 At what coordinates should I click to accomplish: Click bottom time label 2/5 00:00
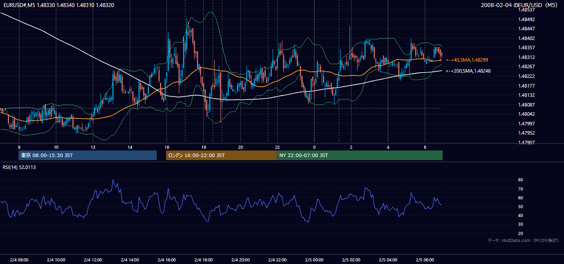click(x=314, y=260)
